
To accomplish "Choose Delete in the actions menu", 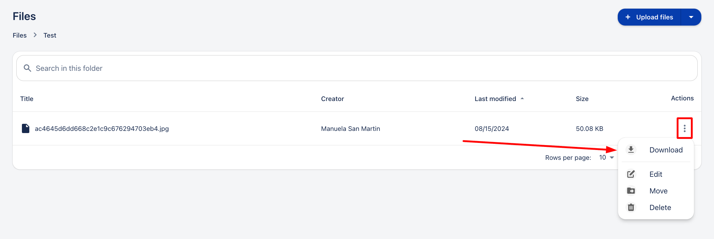I will pyautogui.click(x=660, y=208).
